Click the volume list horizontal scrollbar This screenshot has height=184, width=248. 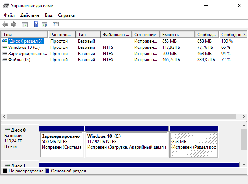(x=120, y=116)
